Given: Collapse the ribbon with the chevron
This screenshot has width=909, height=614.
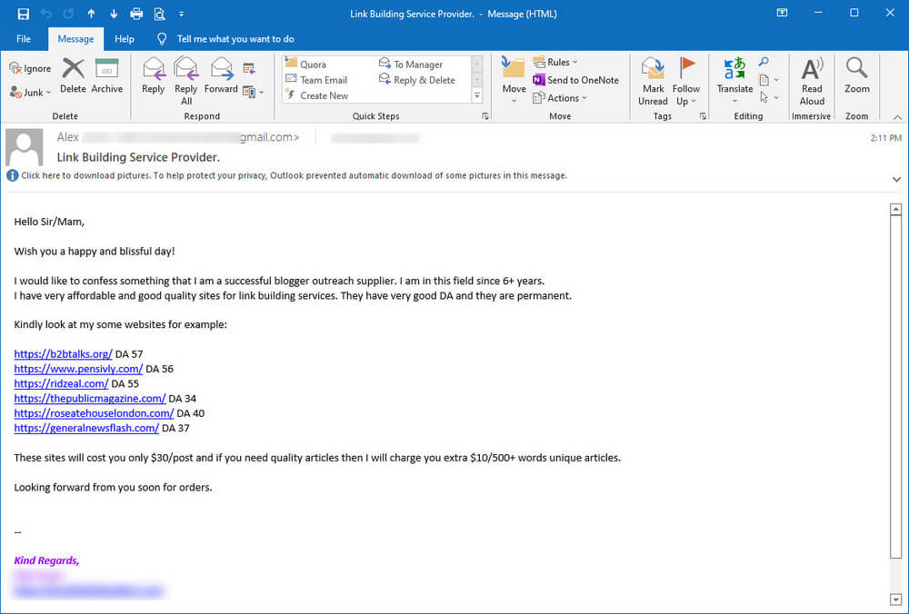Looking at the screenshot, I should [x=897, y=116].
